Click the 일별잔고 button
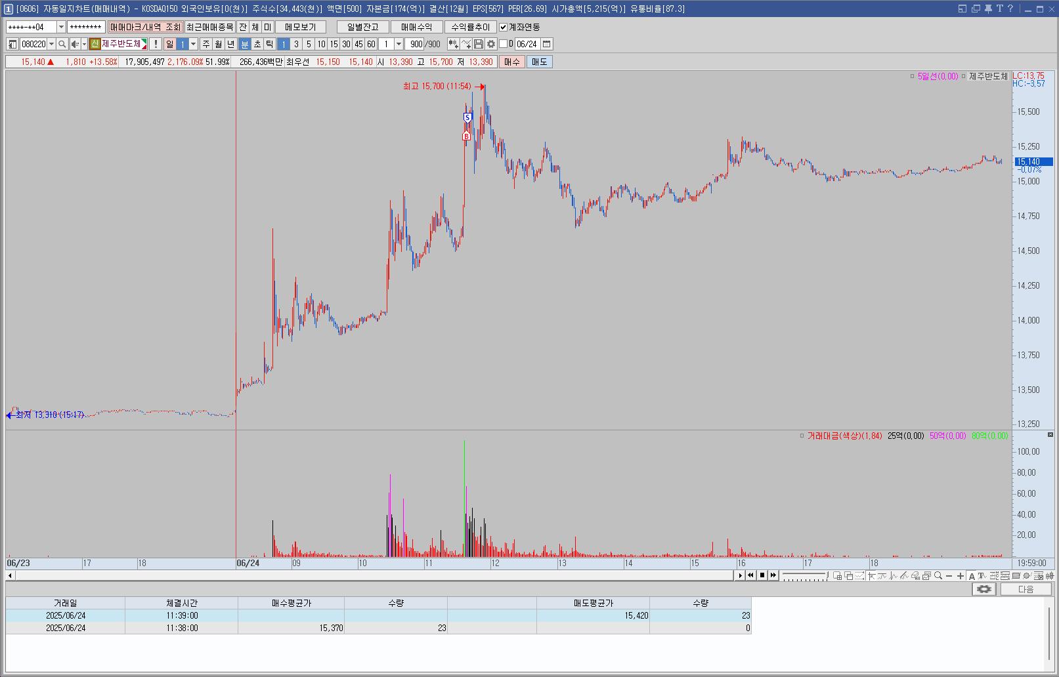 point(363,27)
